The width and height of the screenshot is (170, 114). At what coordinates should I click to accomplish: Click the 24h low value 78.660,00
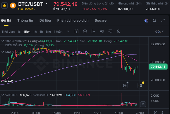(x=153, y=9)
